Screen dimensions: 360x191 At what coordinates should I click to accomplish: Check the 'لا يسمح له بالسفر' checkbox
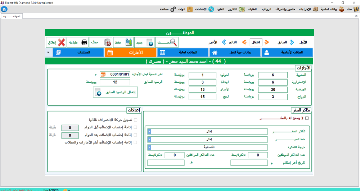tap(307, 118)
